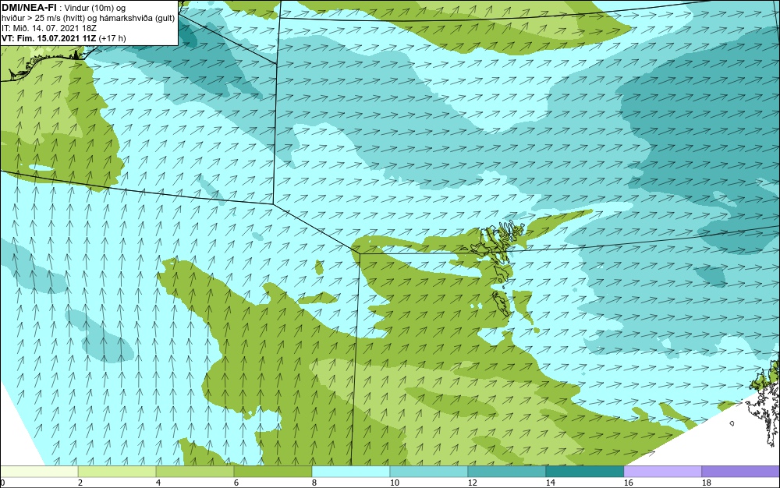Click the legend label '16'
780x488 pixels.
click(628, 483)
